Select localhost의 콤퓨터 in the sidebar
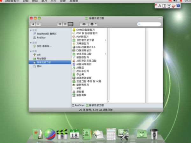Screen dimensions: 191x143 [45, 34]
